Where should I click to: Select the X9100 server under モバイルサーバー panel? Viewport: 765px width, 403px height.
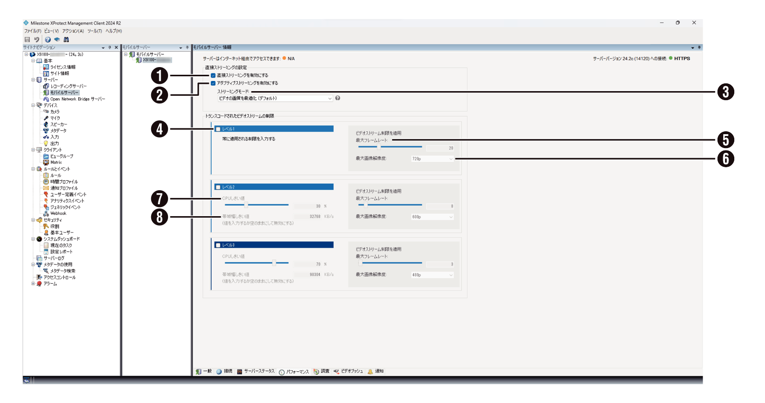pos(157,60)
